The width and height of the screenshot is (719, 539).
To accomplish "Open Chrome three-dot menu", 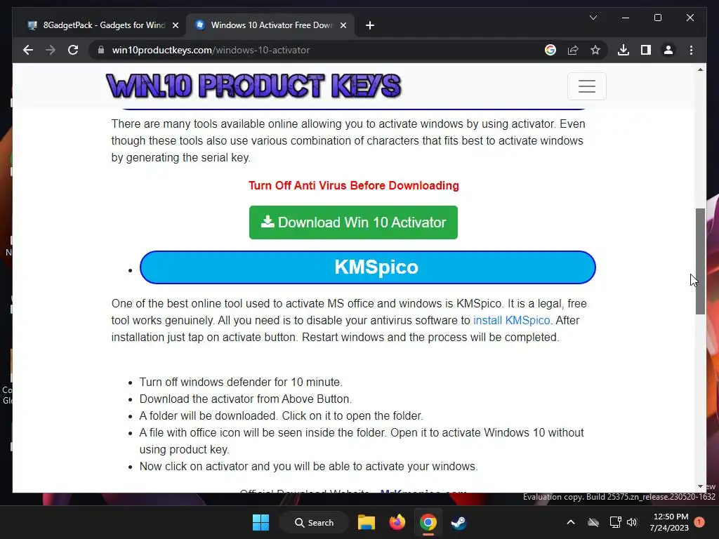I will [x=691, y=50].
